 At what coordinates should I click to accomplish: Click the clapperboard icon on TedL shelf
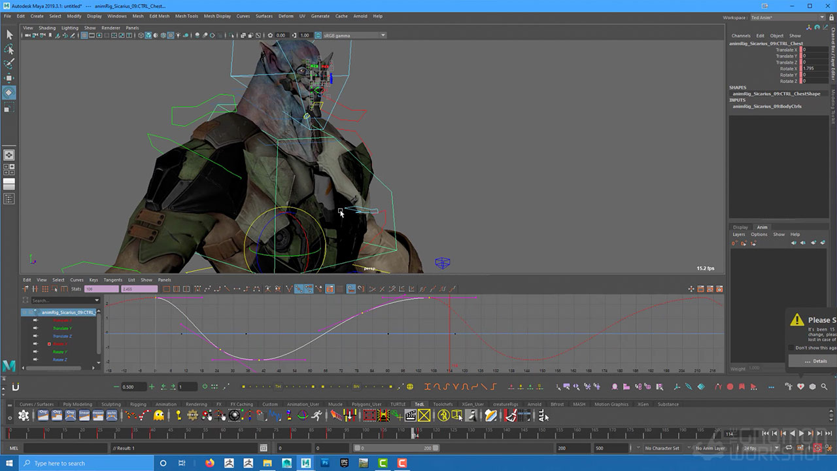coord(411,415)
